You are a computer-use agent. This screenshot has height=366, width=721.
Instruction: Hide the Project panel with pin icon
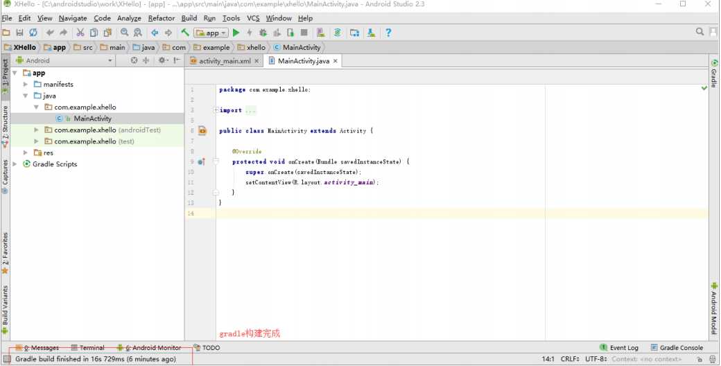point(177,60)
